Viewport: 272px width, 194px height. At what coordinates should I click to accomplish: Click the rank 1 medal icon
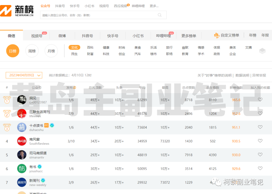click(x=7, y=100)
